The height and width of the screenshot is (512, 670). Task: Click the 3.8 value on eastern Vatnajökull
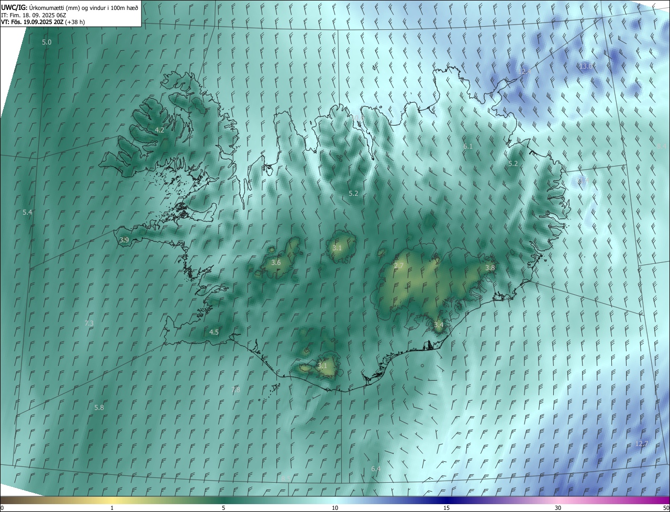[x=490, y=268]
